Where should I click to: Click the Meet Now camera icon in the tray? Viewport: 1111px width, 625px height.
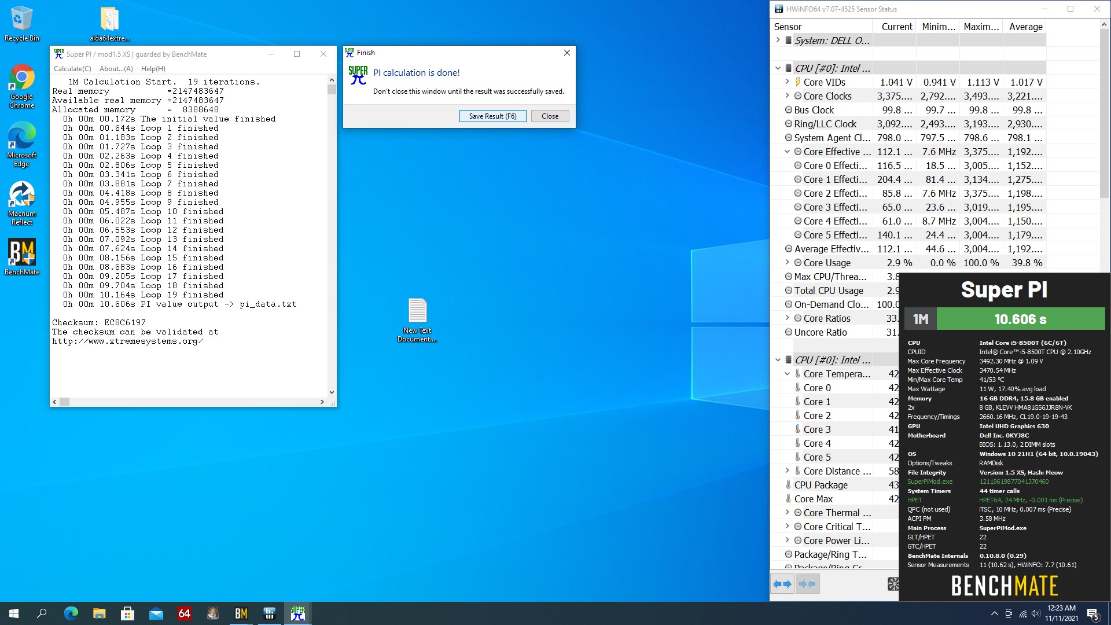point(1009,613)
